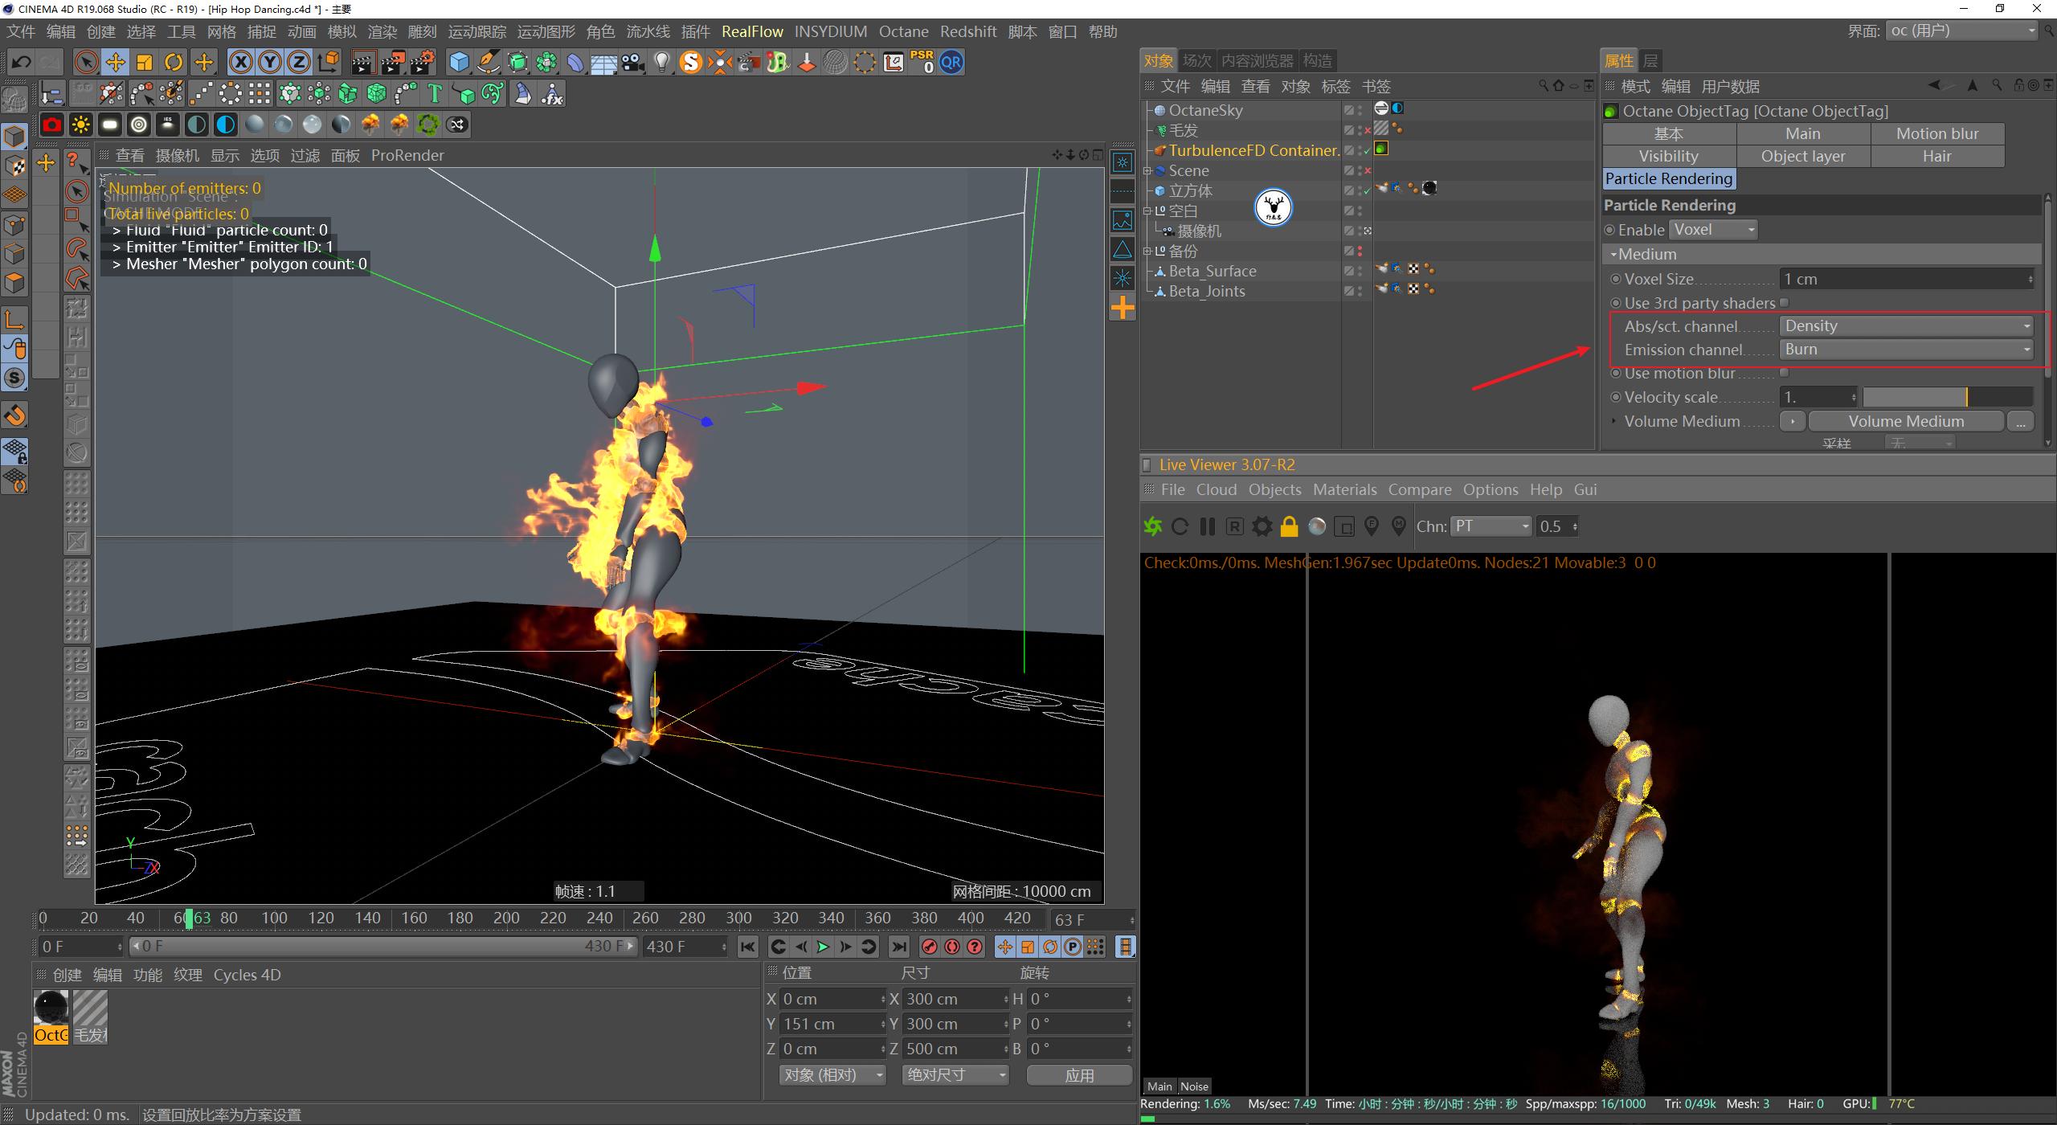The width and height of the screenshot is (2057, 1125).
Task: Restart the Octane Live Viewer render
Action: [1180, 526]
